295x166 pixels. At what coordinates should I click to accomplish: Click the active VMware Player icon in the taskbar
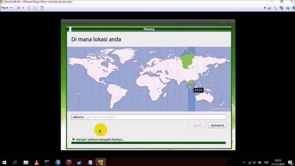[x=100, y=162]
